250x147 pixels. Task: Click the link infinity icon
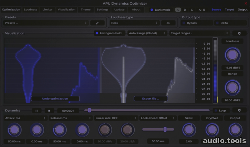point(168,23)
